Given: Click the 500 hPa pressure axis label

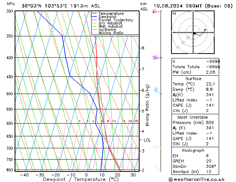Looking at the screenshot, I should coord(10,94).
